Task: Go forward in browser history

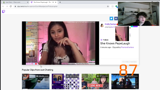Action: [7, 6]
